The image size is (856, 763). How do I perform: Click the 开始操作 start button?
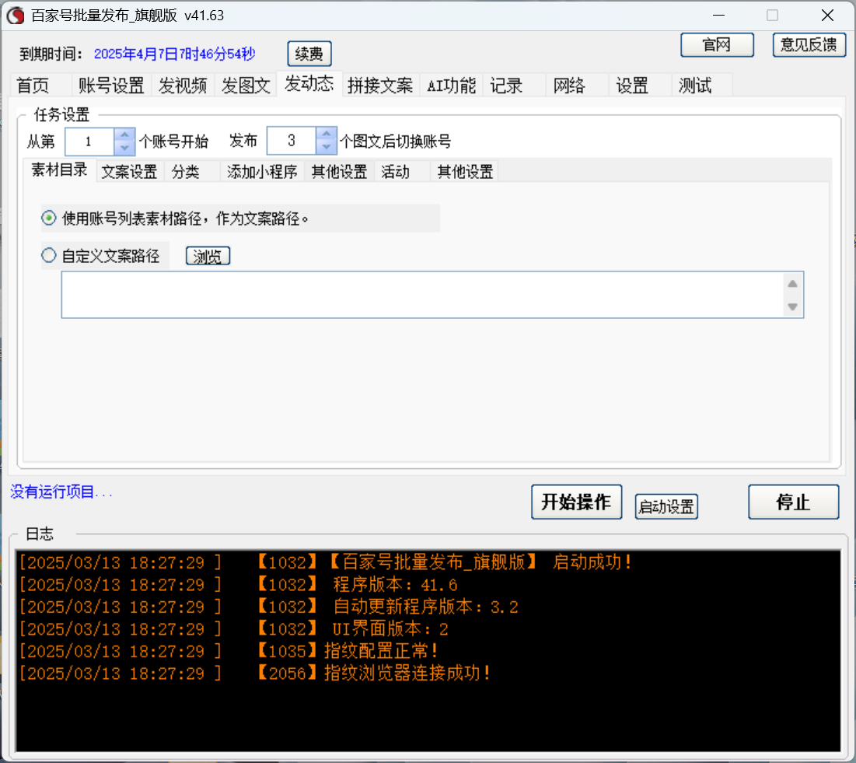[576, 502]
